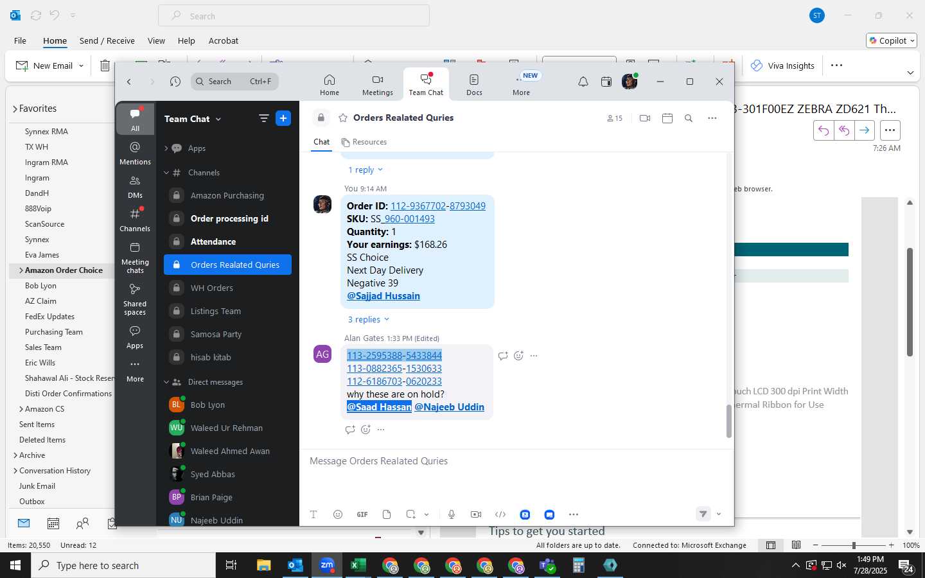
Task: Go back using Zoom back arrow
Action: point(129,82)
